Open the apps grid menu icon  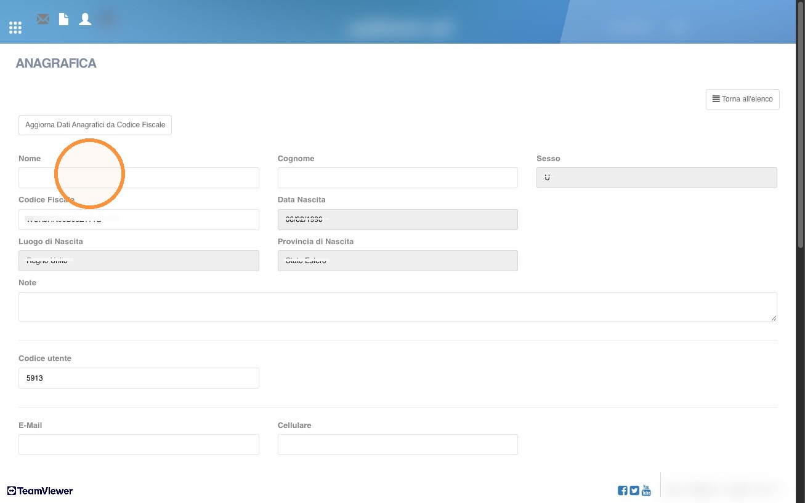(15, 27)
